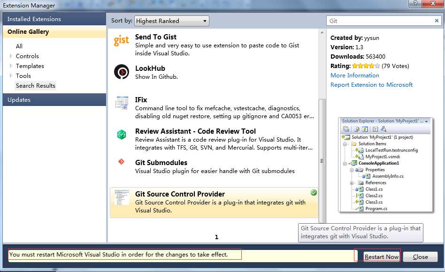Click the Close button

(x=420, y=257)
